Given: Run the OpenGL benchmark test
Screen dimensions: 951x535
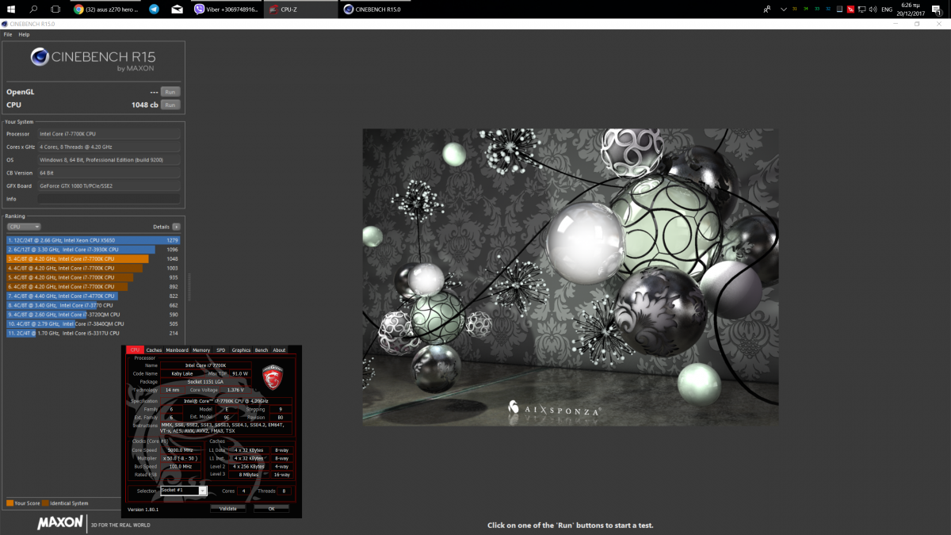Looking at the screenshot, I should [170, 92].
